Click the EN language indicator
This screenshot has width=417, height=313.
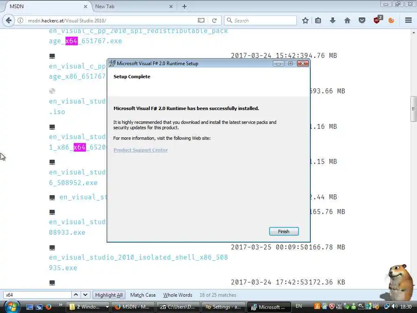click(x=298, y=306)
